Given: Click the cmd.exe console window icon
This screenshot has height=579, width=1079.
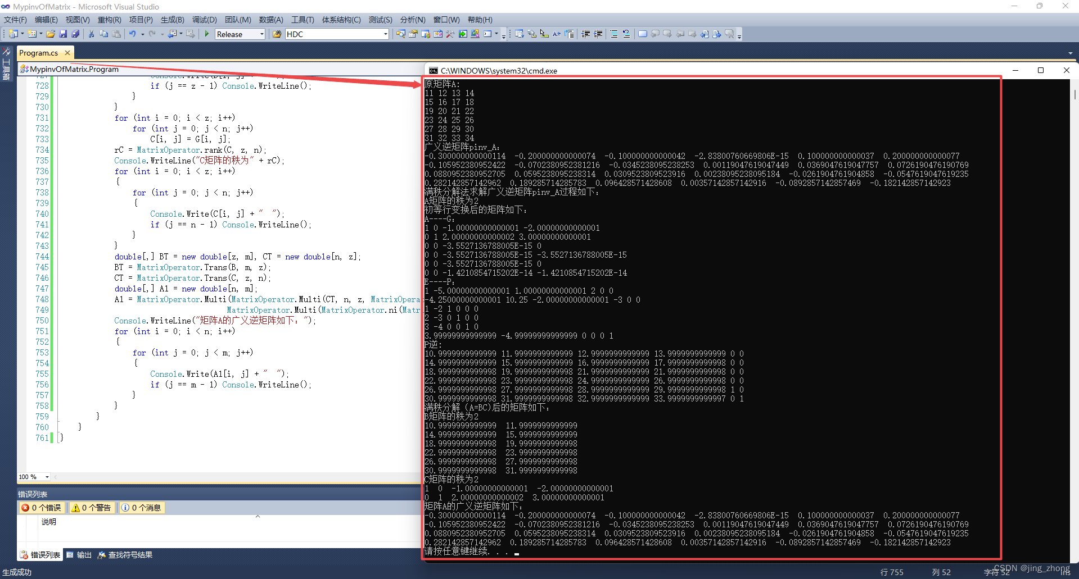Looking at the screenshot, I should 434,71.
